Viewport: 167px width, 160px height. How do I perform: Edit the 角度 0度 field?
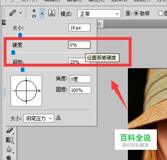point(80,79)
